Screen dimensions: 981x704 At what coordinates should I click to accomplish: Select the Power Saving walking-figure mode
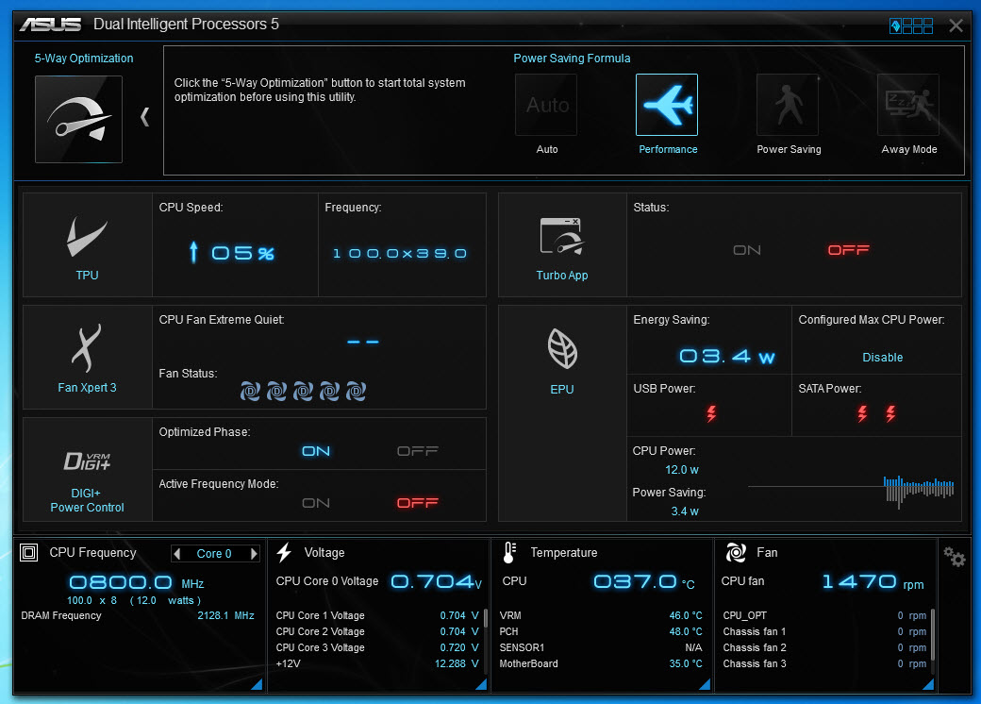[x=788, y=105]
